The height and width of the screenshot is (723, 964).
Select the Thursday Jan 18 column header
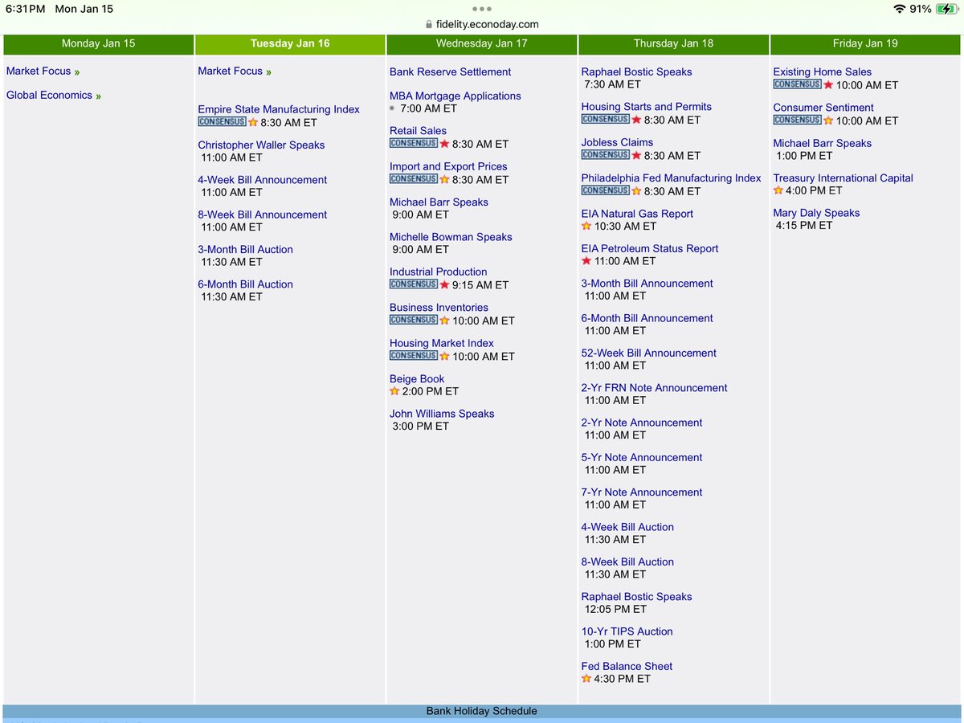(673, 43)
